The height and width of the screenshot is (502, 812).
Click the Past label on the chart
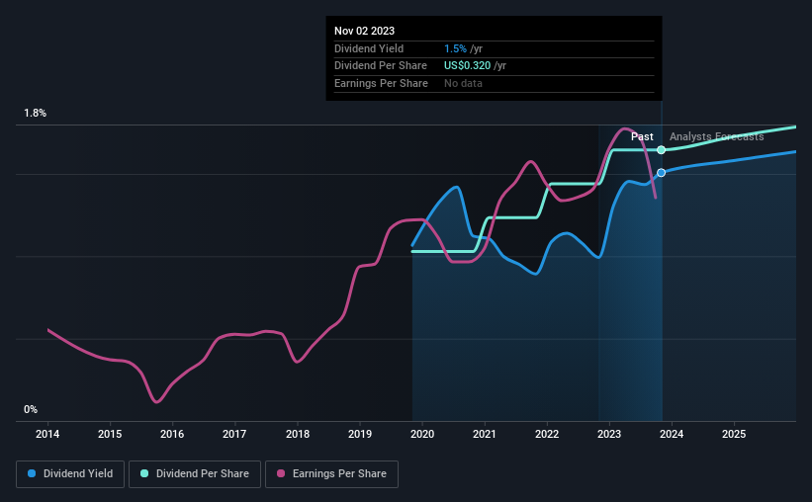tap(642, 136)
